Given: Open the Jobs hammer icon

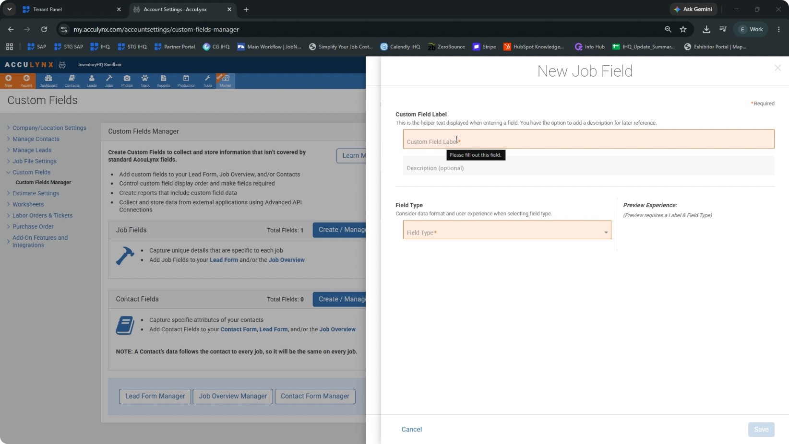Looking at the screenshot, I should point(109,81).
